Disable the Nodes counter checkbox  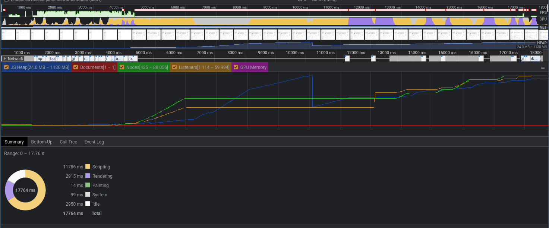[122, 67]
